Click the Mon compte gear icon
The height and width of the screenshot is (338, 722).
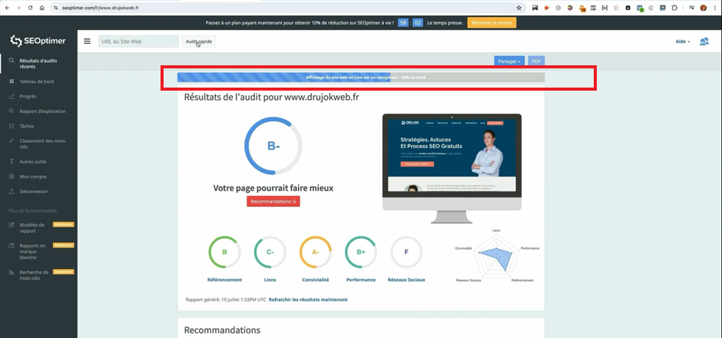pos(12,177)
